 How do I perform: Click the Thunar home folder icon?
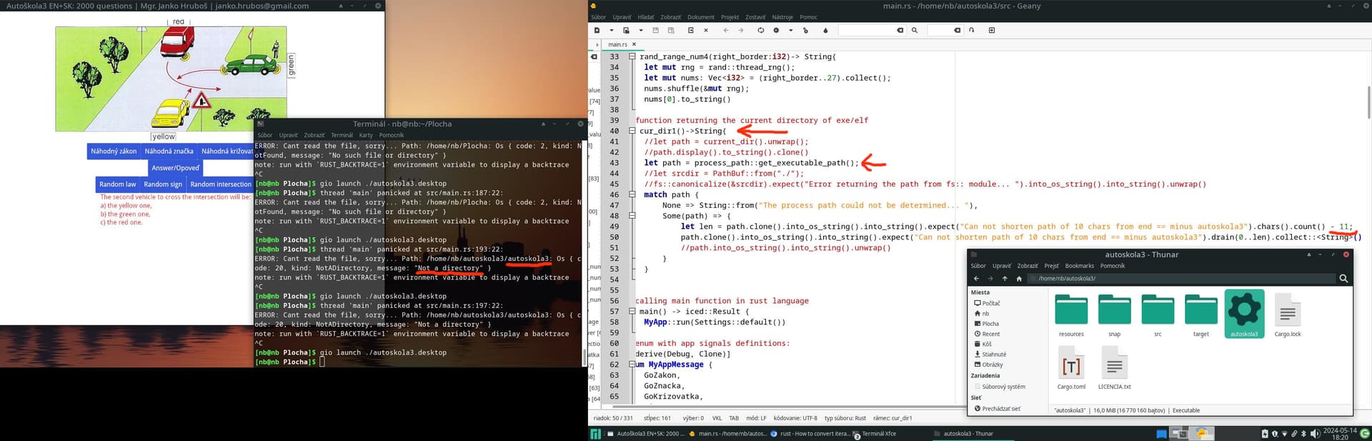(x=1019, y=279)
